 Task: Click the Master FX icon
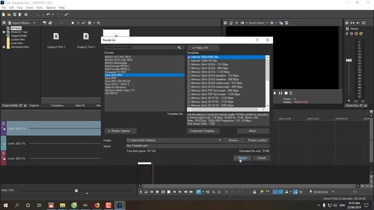[347, 34]
